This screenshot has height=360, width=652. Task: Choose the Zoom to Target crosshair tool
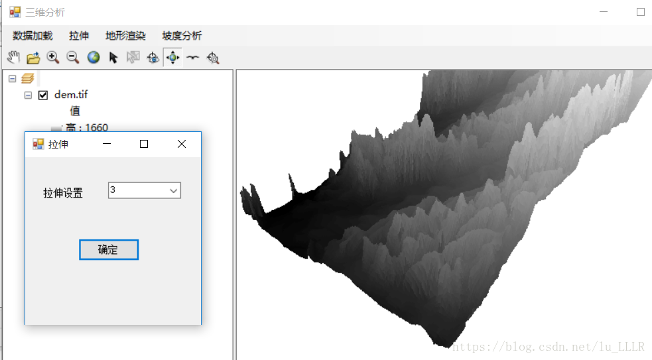point(212,58)
